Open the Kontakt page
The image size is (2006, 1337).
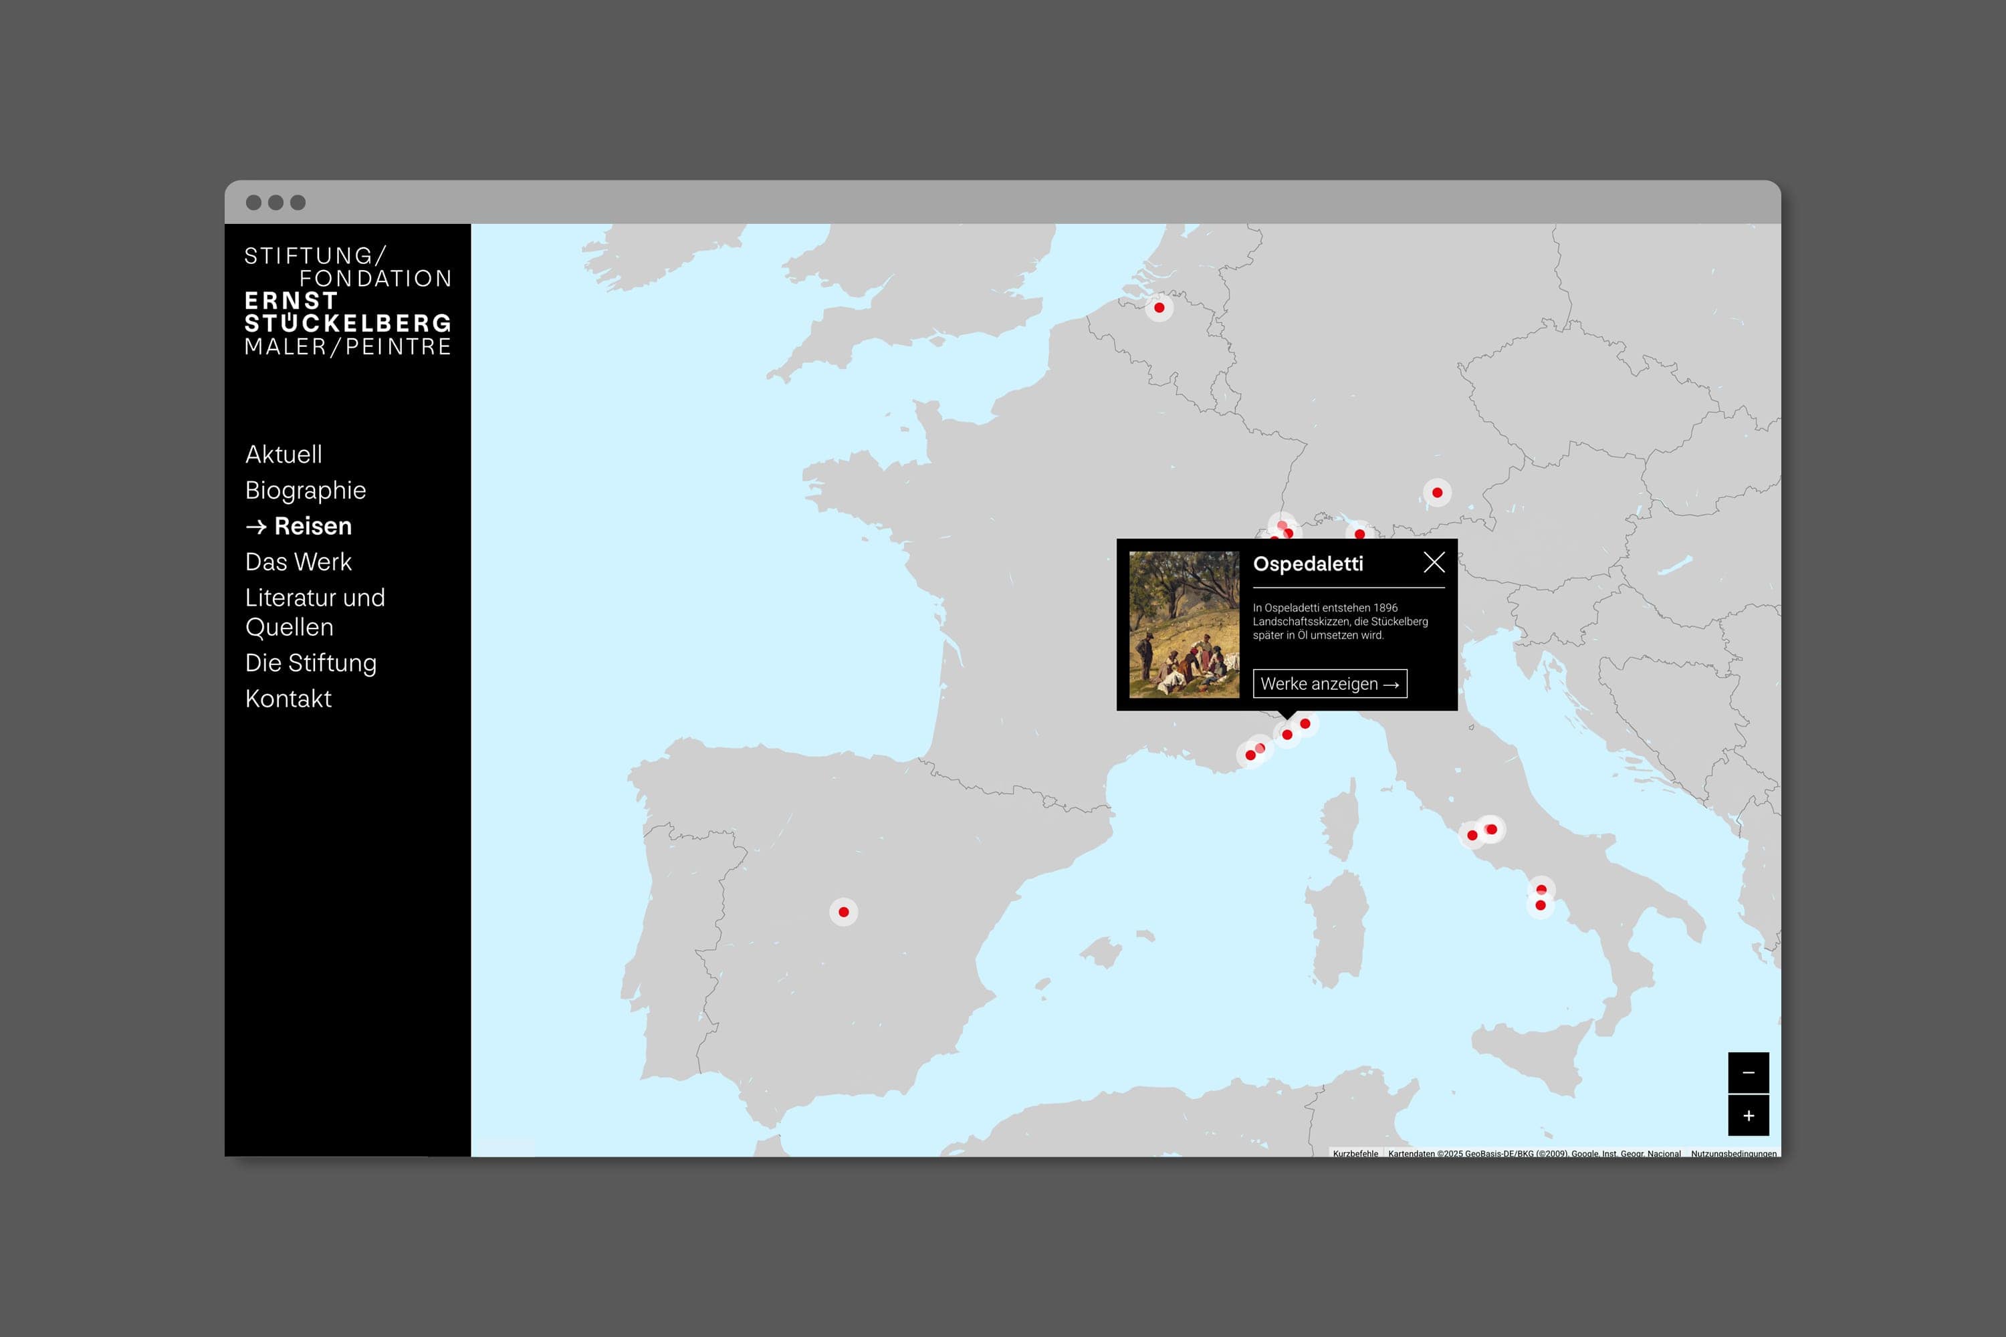(288, 699)
